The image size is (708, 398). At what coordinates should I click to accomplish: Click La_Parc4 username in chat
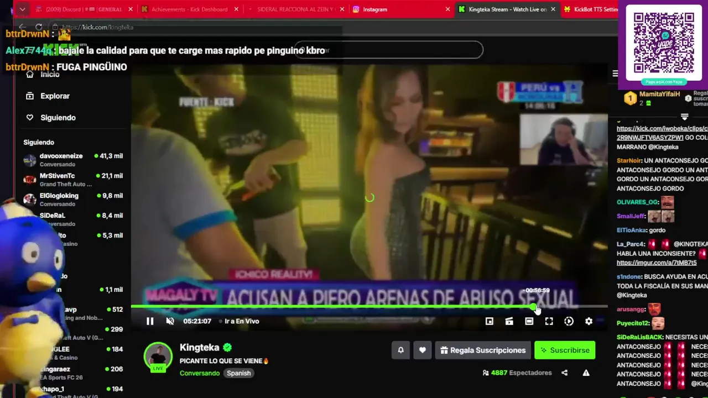tap(631, 244)
